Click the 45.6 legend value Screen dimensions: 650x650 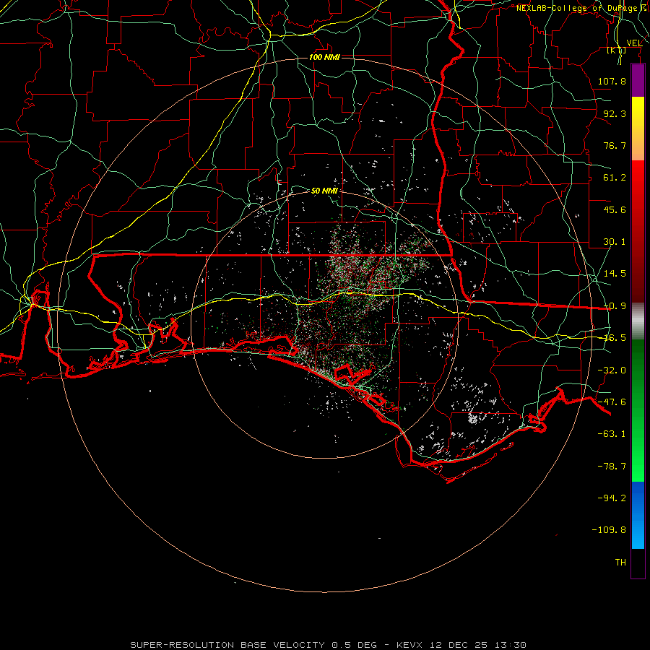tap(615, 209)
